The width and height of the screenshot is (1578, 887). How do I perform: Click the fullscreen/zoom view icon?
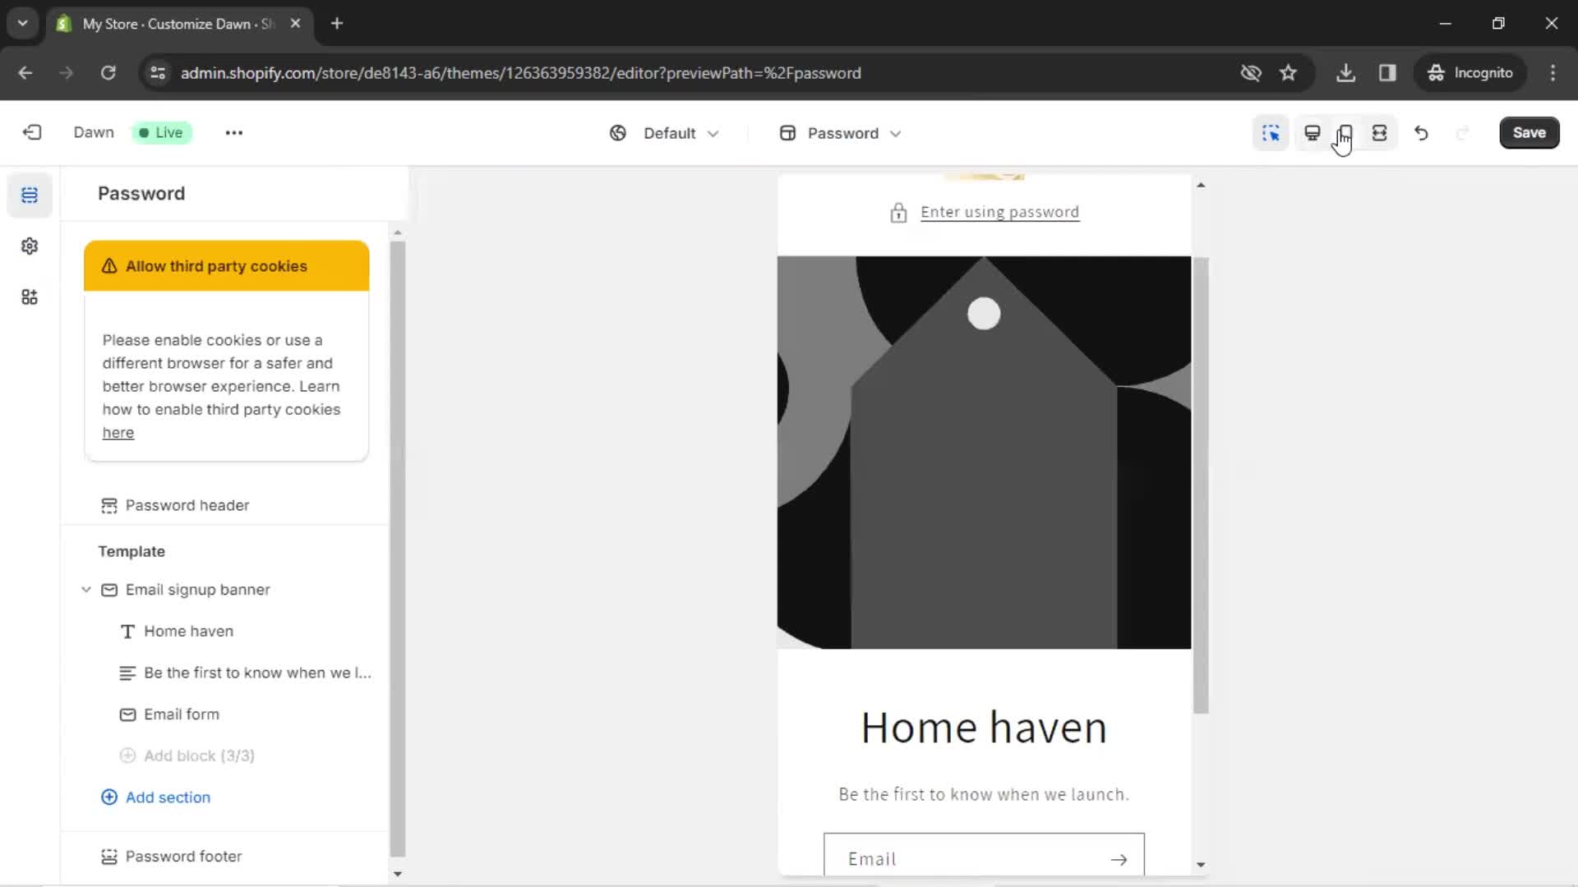click(x=1380, y=132)
